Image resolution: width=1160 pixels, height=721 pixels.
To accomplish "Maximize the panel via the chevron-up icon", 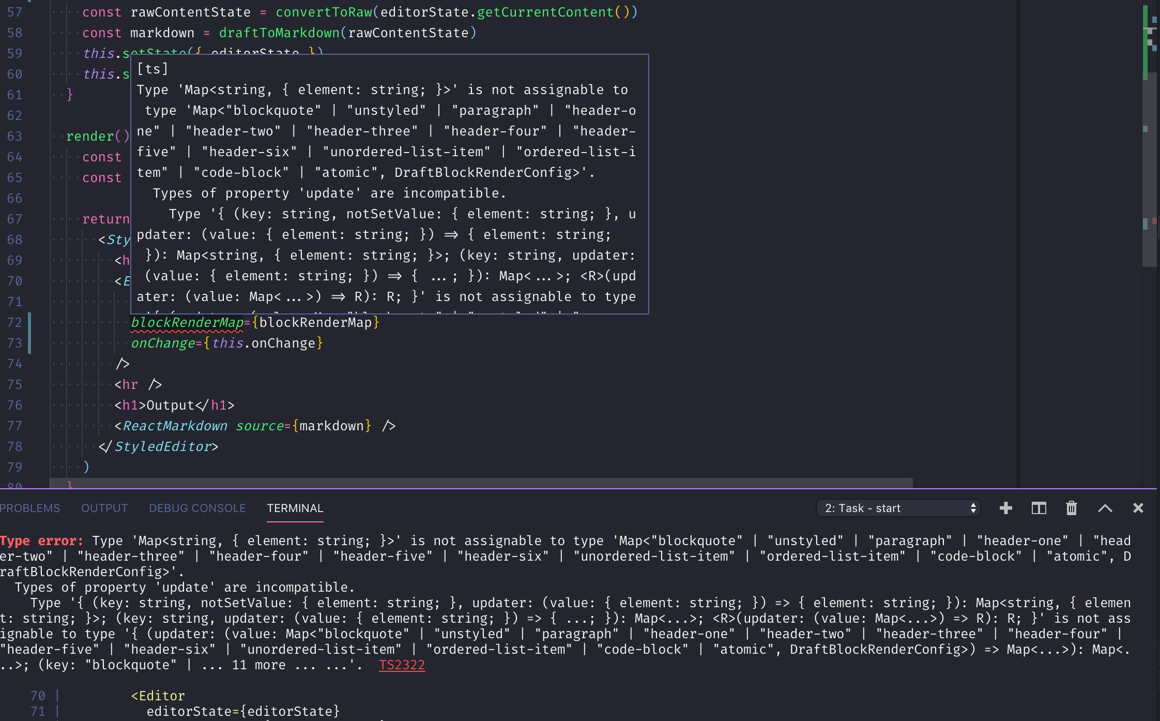I will pos(1105,508).
